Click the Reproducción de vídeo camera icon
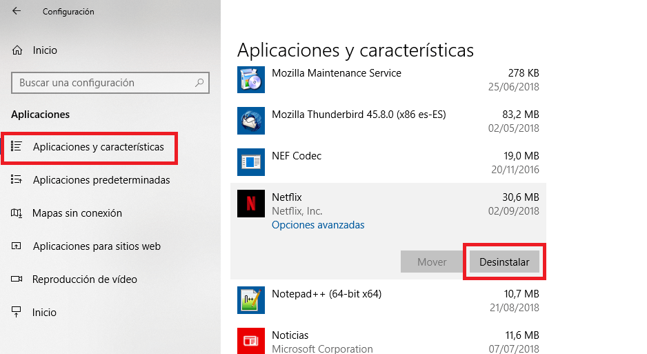 click(17, 279)
